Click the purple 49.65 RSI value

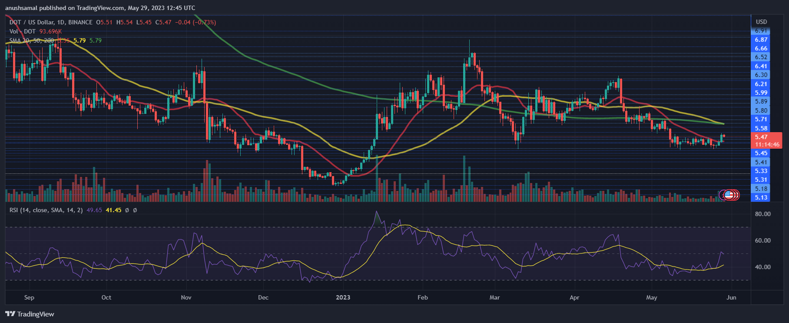(x=94, y=210)
